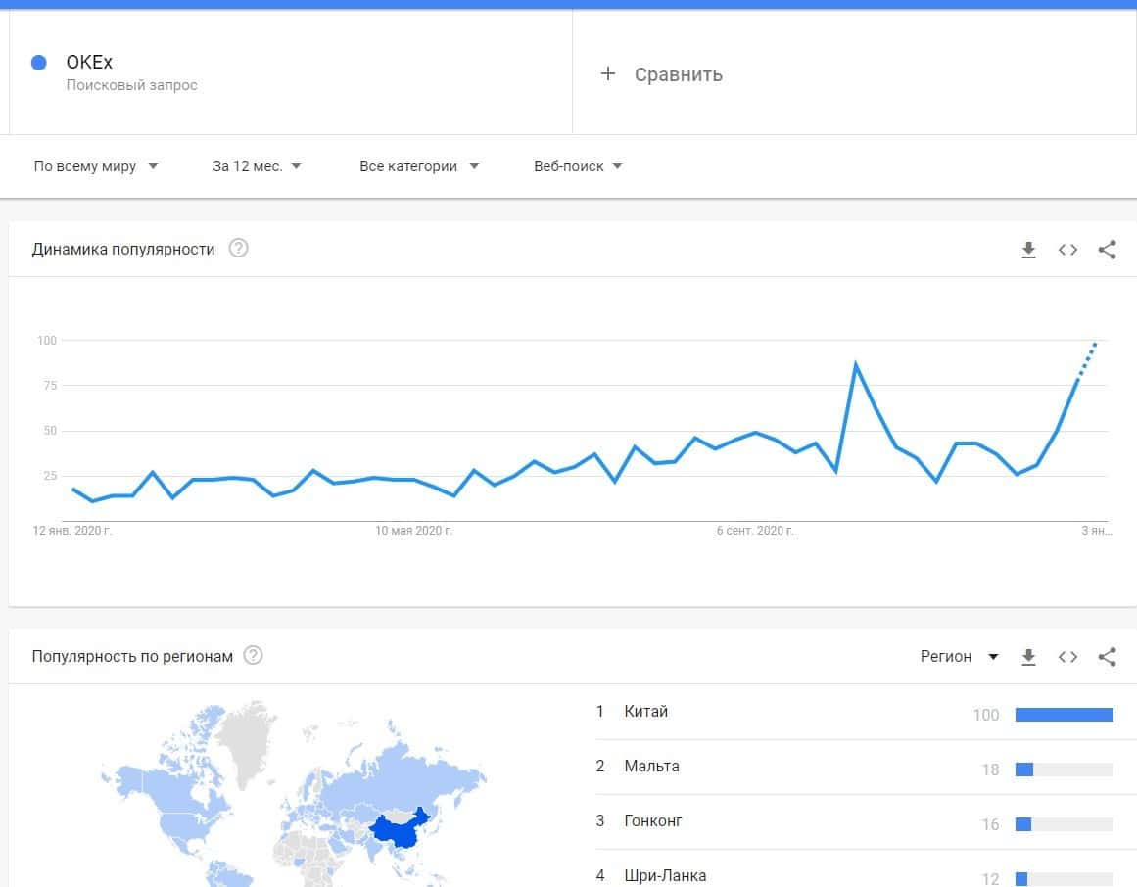Click embed code icon for popularity chart

tap(1067, 250)
